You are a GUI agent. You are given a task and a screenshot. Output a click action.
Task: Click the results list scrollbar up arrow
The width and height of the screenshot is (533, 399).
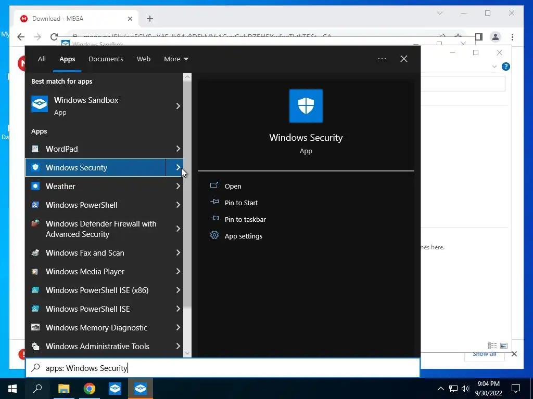pyautogui.click(x=187, y=77)
